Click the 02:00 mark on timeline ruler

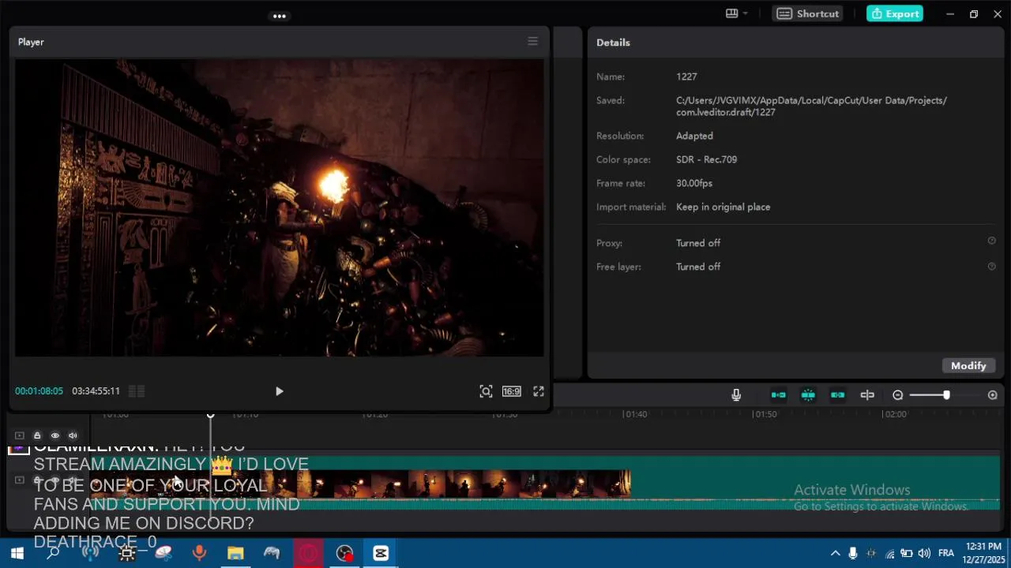895,414
